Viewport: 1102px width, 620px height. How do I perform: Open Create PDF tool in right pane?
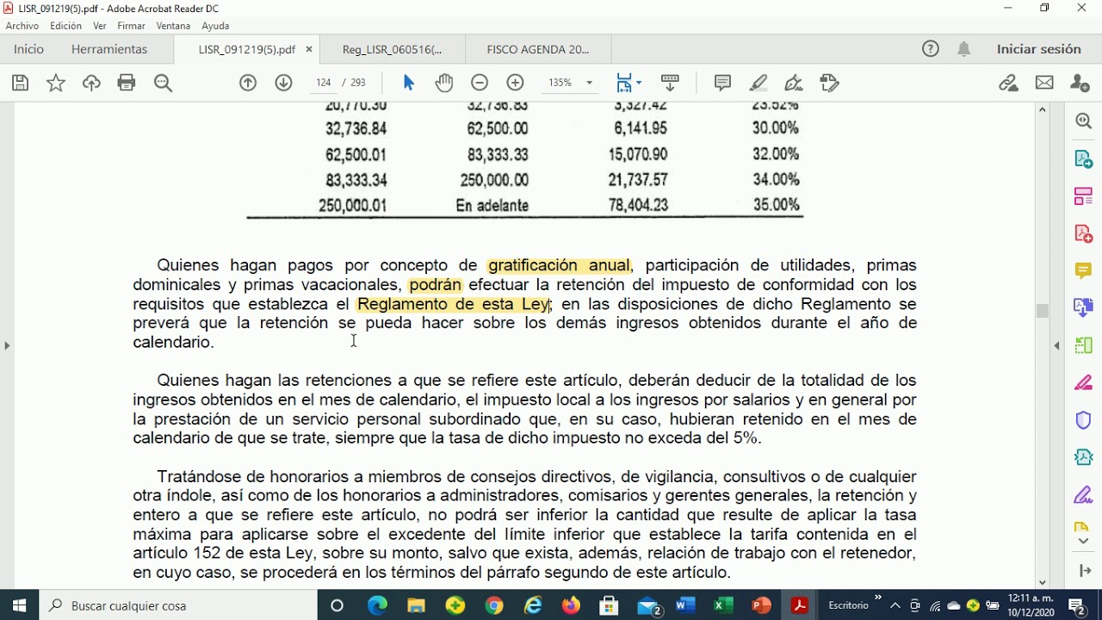click(1084, 233)
